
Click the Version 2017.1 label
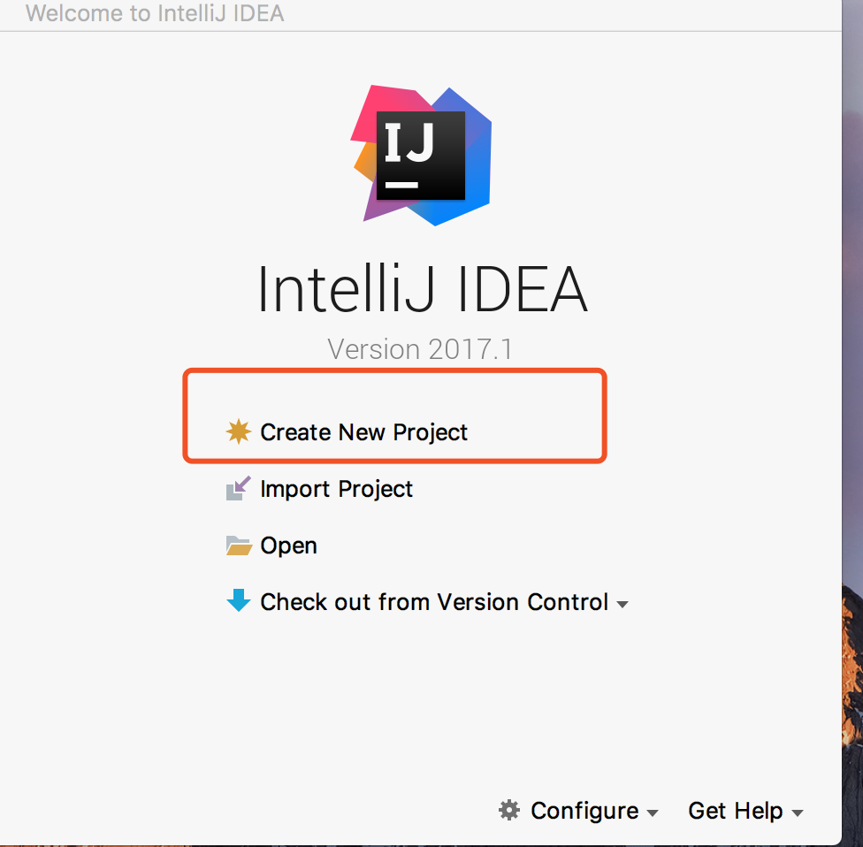(x=420, y=349)
